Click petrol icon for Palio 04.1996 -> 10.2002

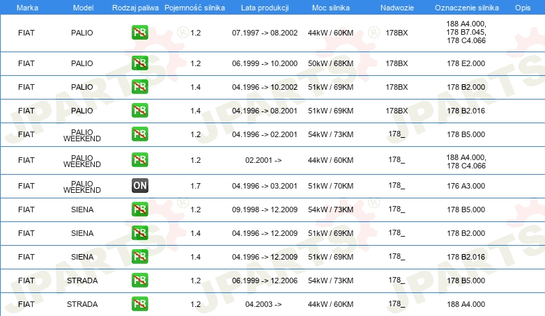(139, 87)
